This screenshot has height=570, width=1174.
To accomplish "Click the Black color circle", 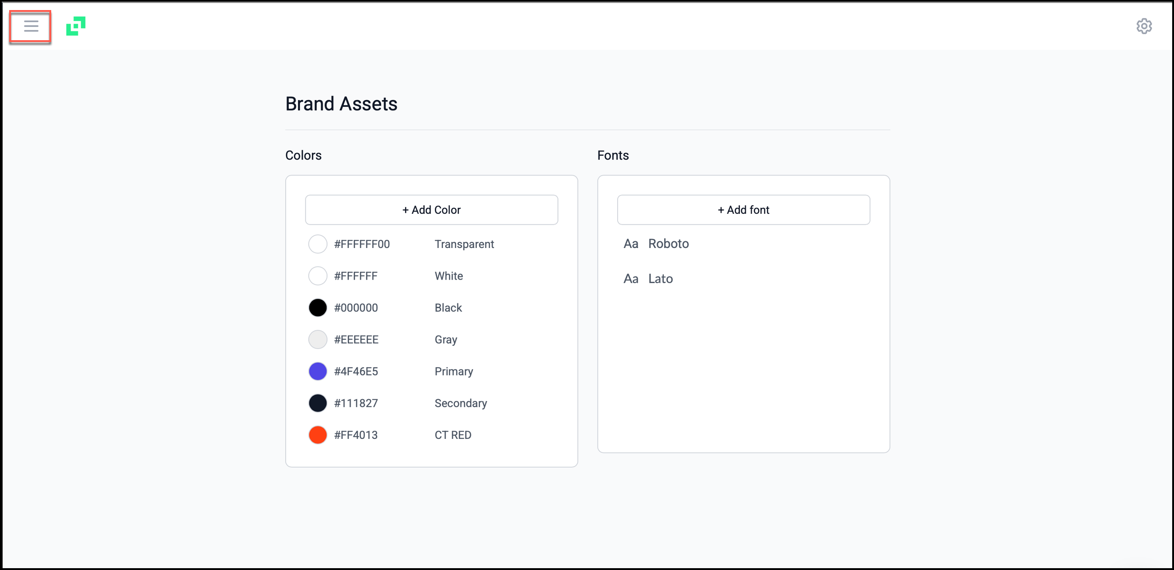I will pyautogui.click(x=317, y=308).
